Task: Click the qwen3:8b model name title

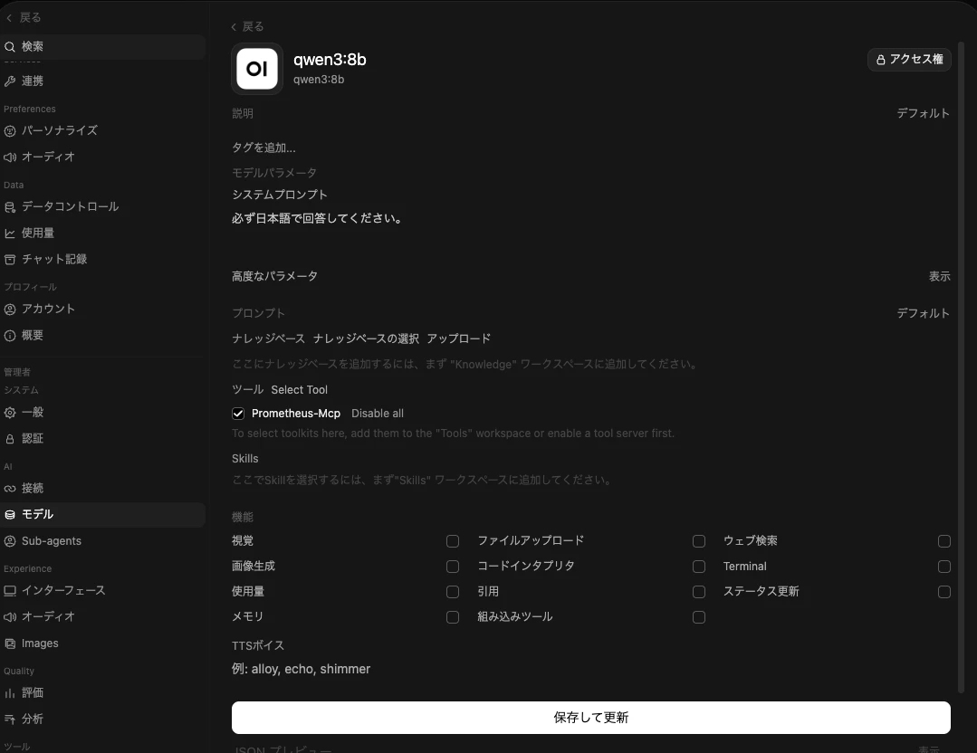Action: click(x=330, y=60)
